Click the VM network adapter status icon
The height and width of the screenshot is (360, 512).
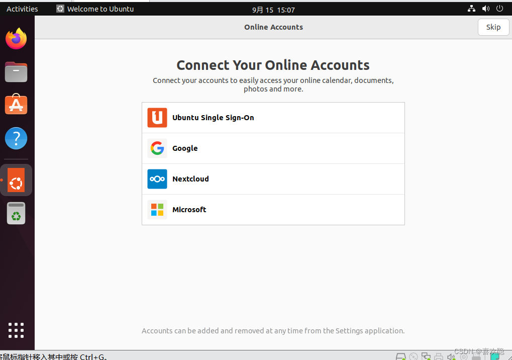(x=426, y=356)
